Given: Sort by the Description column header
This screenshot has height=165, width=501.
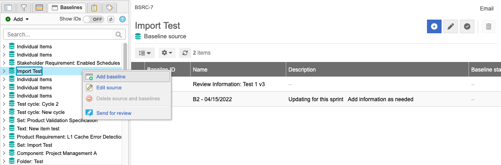Looking at the screenshot, I should (x=377, y=69).
